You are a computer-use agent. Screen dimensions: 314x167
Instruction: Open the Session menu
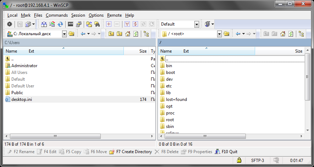(x=78, y=15)
